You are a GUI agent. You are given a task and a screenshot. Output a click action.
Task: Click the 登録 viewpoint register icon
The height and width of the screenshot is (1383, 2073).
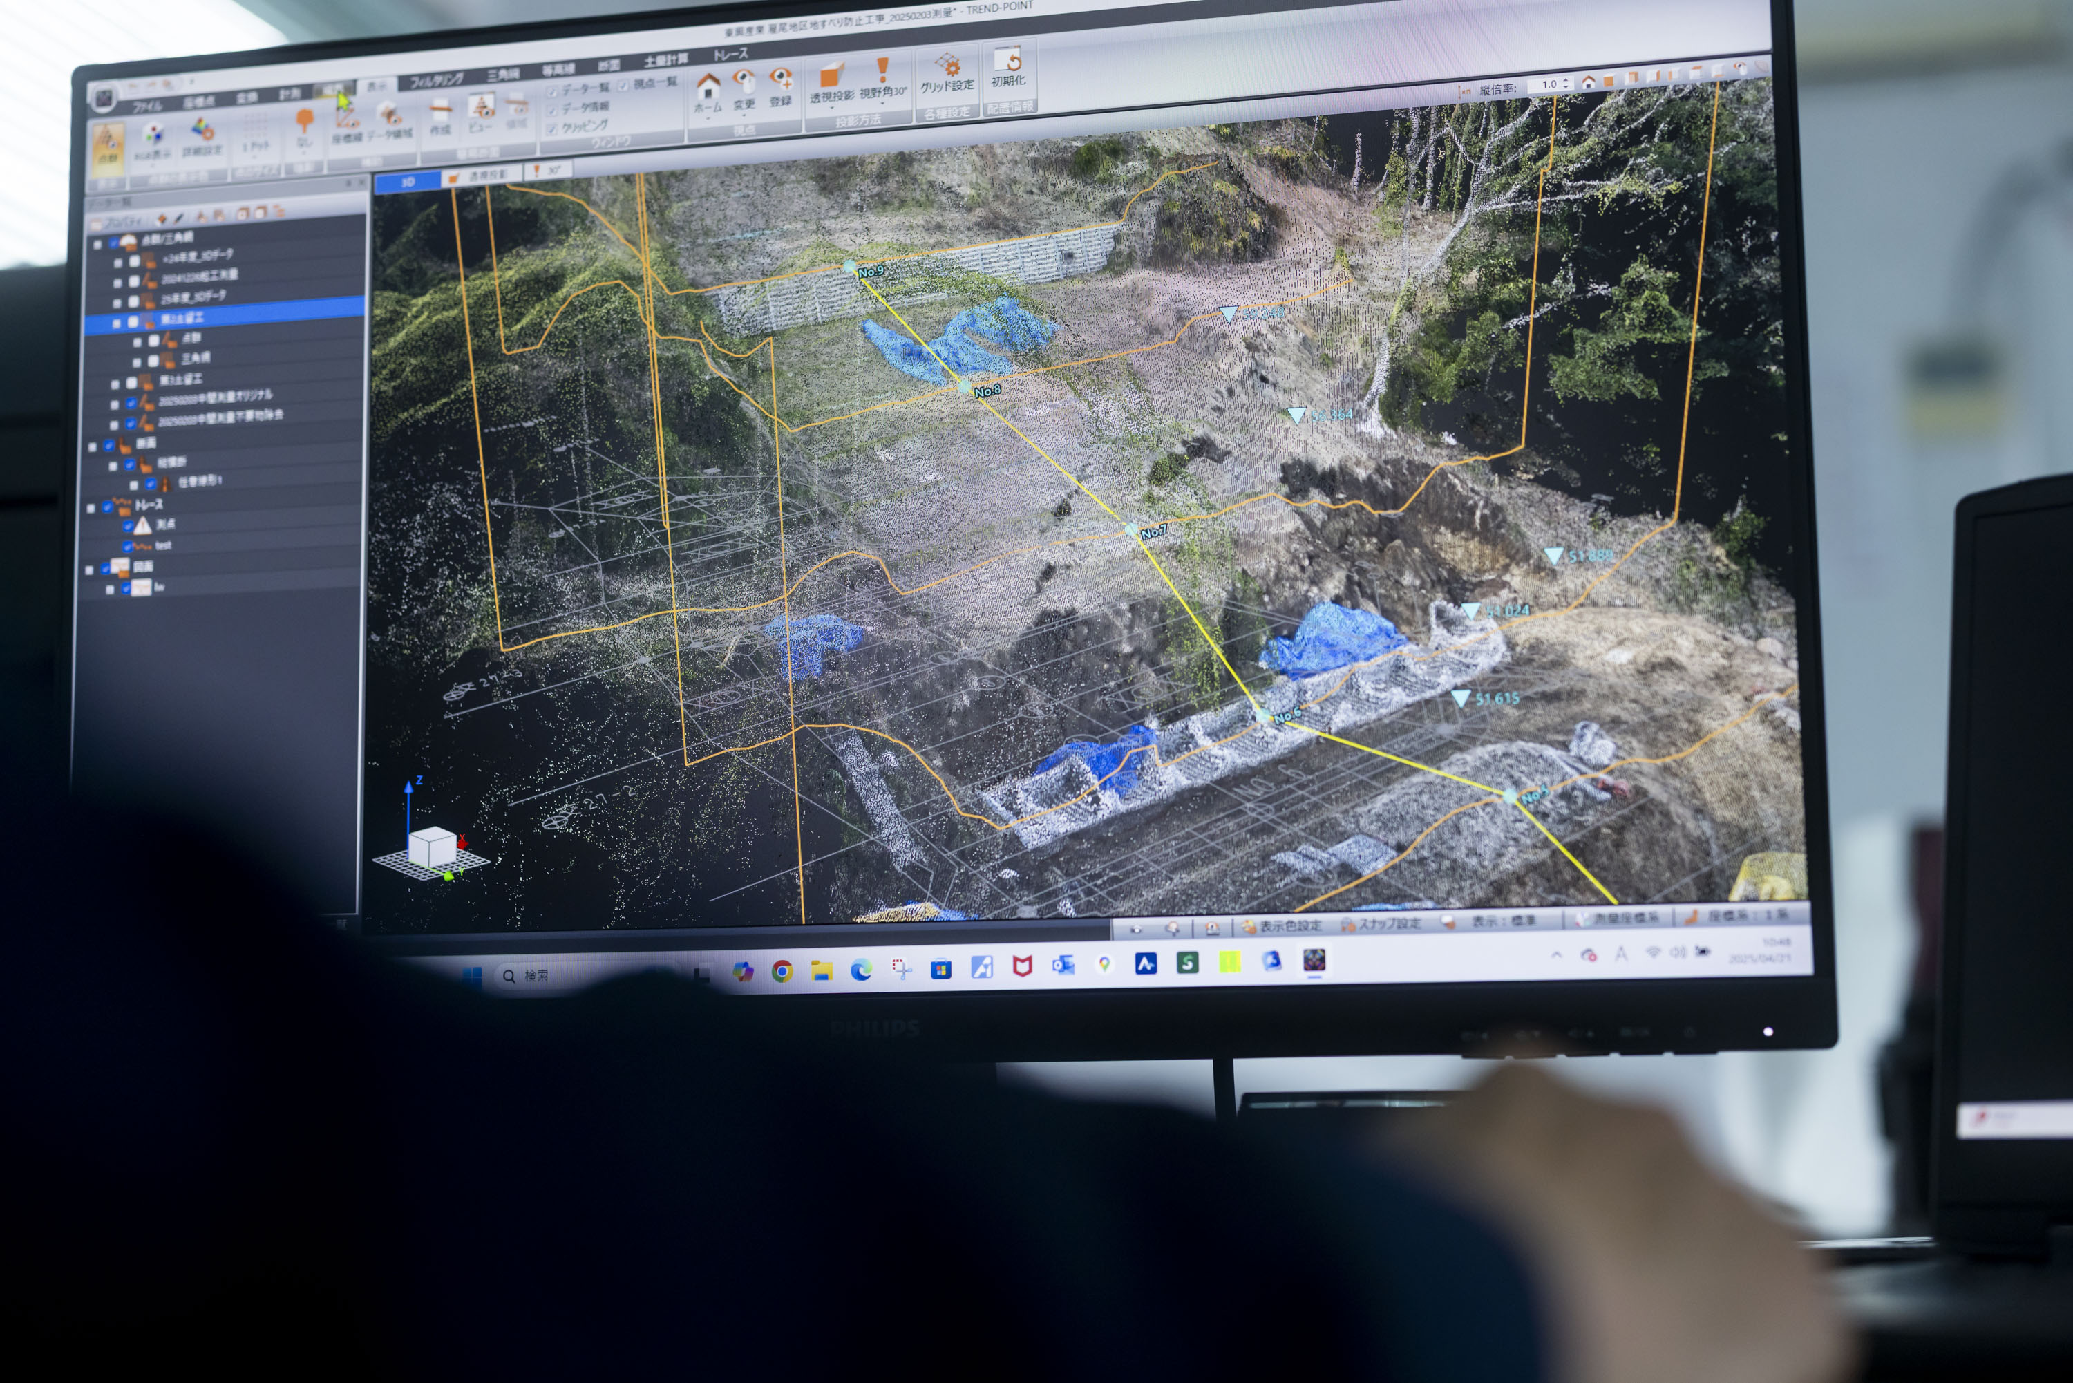pos(780,87)
